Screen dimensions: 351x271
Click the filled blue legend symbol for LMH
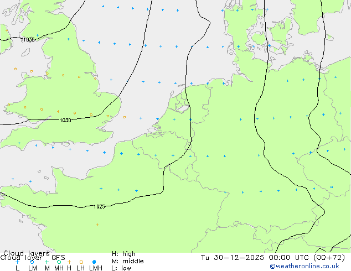(94, 262)
